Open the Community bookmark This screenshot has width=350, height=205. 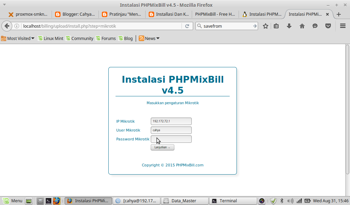pyautogui.click(x=79, y=38)
